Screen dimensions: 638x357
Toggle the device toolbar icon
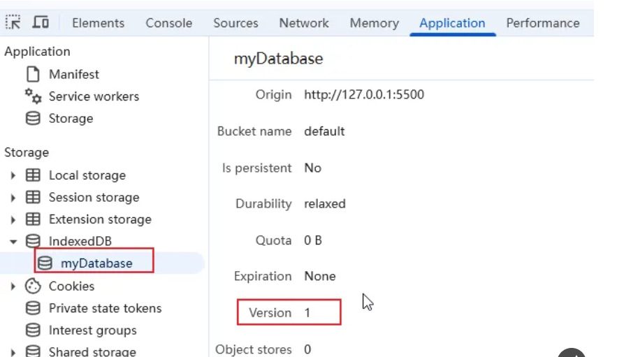click(x=41, y=22)
